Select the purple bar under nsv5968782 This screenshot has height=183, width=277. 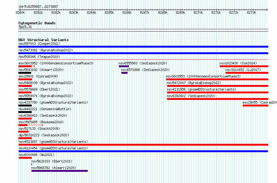tap(59, 171)
